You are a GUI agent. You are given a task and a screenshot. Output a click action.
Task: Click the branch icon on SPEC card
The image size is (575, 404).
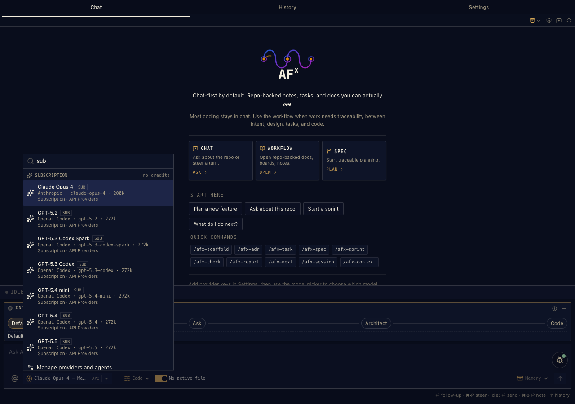click(329, 152)
